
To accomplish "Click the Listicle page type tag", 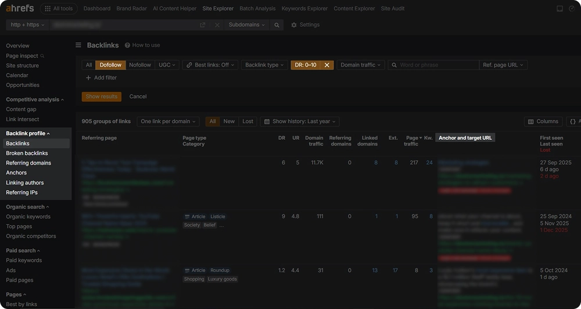I will (x=217, y=217).
